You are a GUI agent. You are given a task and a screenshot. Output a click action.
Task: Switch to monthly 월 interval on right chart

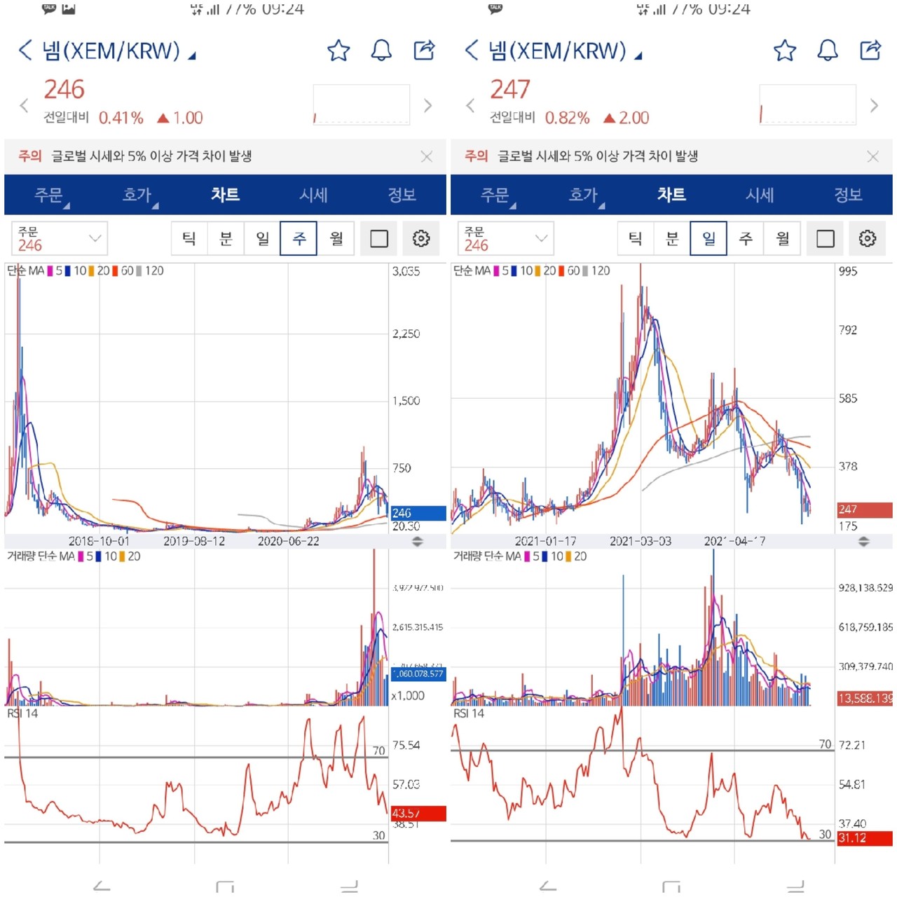click(783, 239)
